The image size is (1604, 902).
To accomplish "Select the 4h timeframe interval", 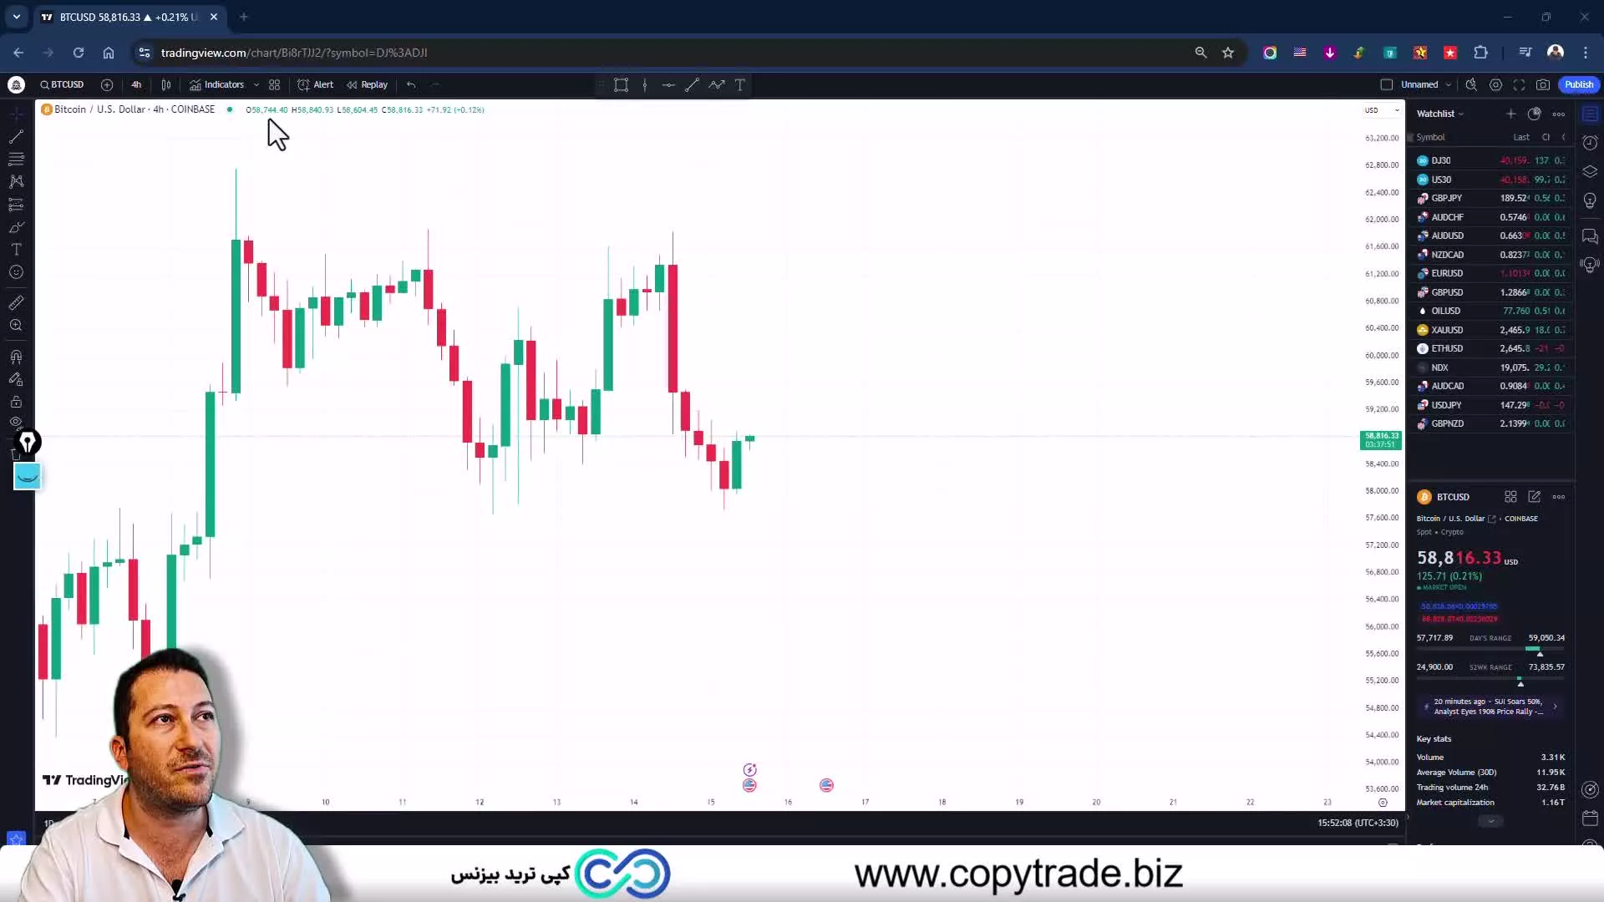I will tap(135, 85).
